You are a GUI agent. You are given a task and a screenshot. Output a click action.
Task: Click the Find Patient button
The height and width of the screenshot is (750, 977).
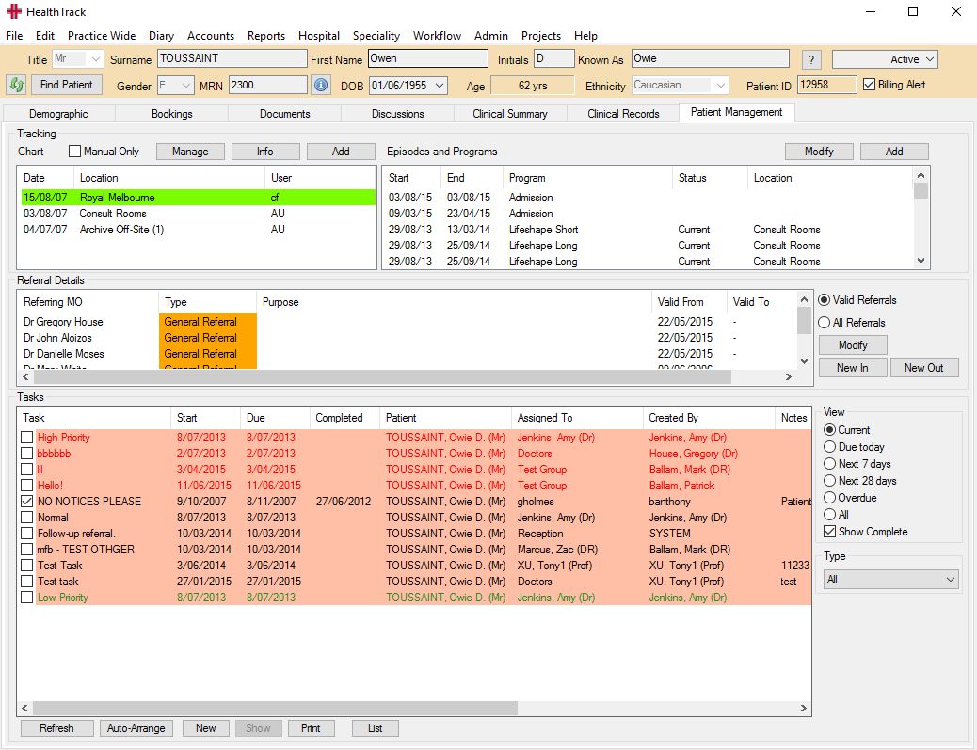pyautogui.click(x=66, y=85)
